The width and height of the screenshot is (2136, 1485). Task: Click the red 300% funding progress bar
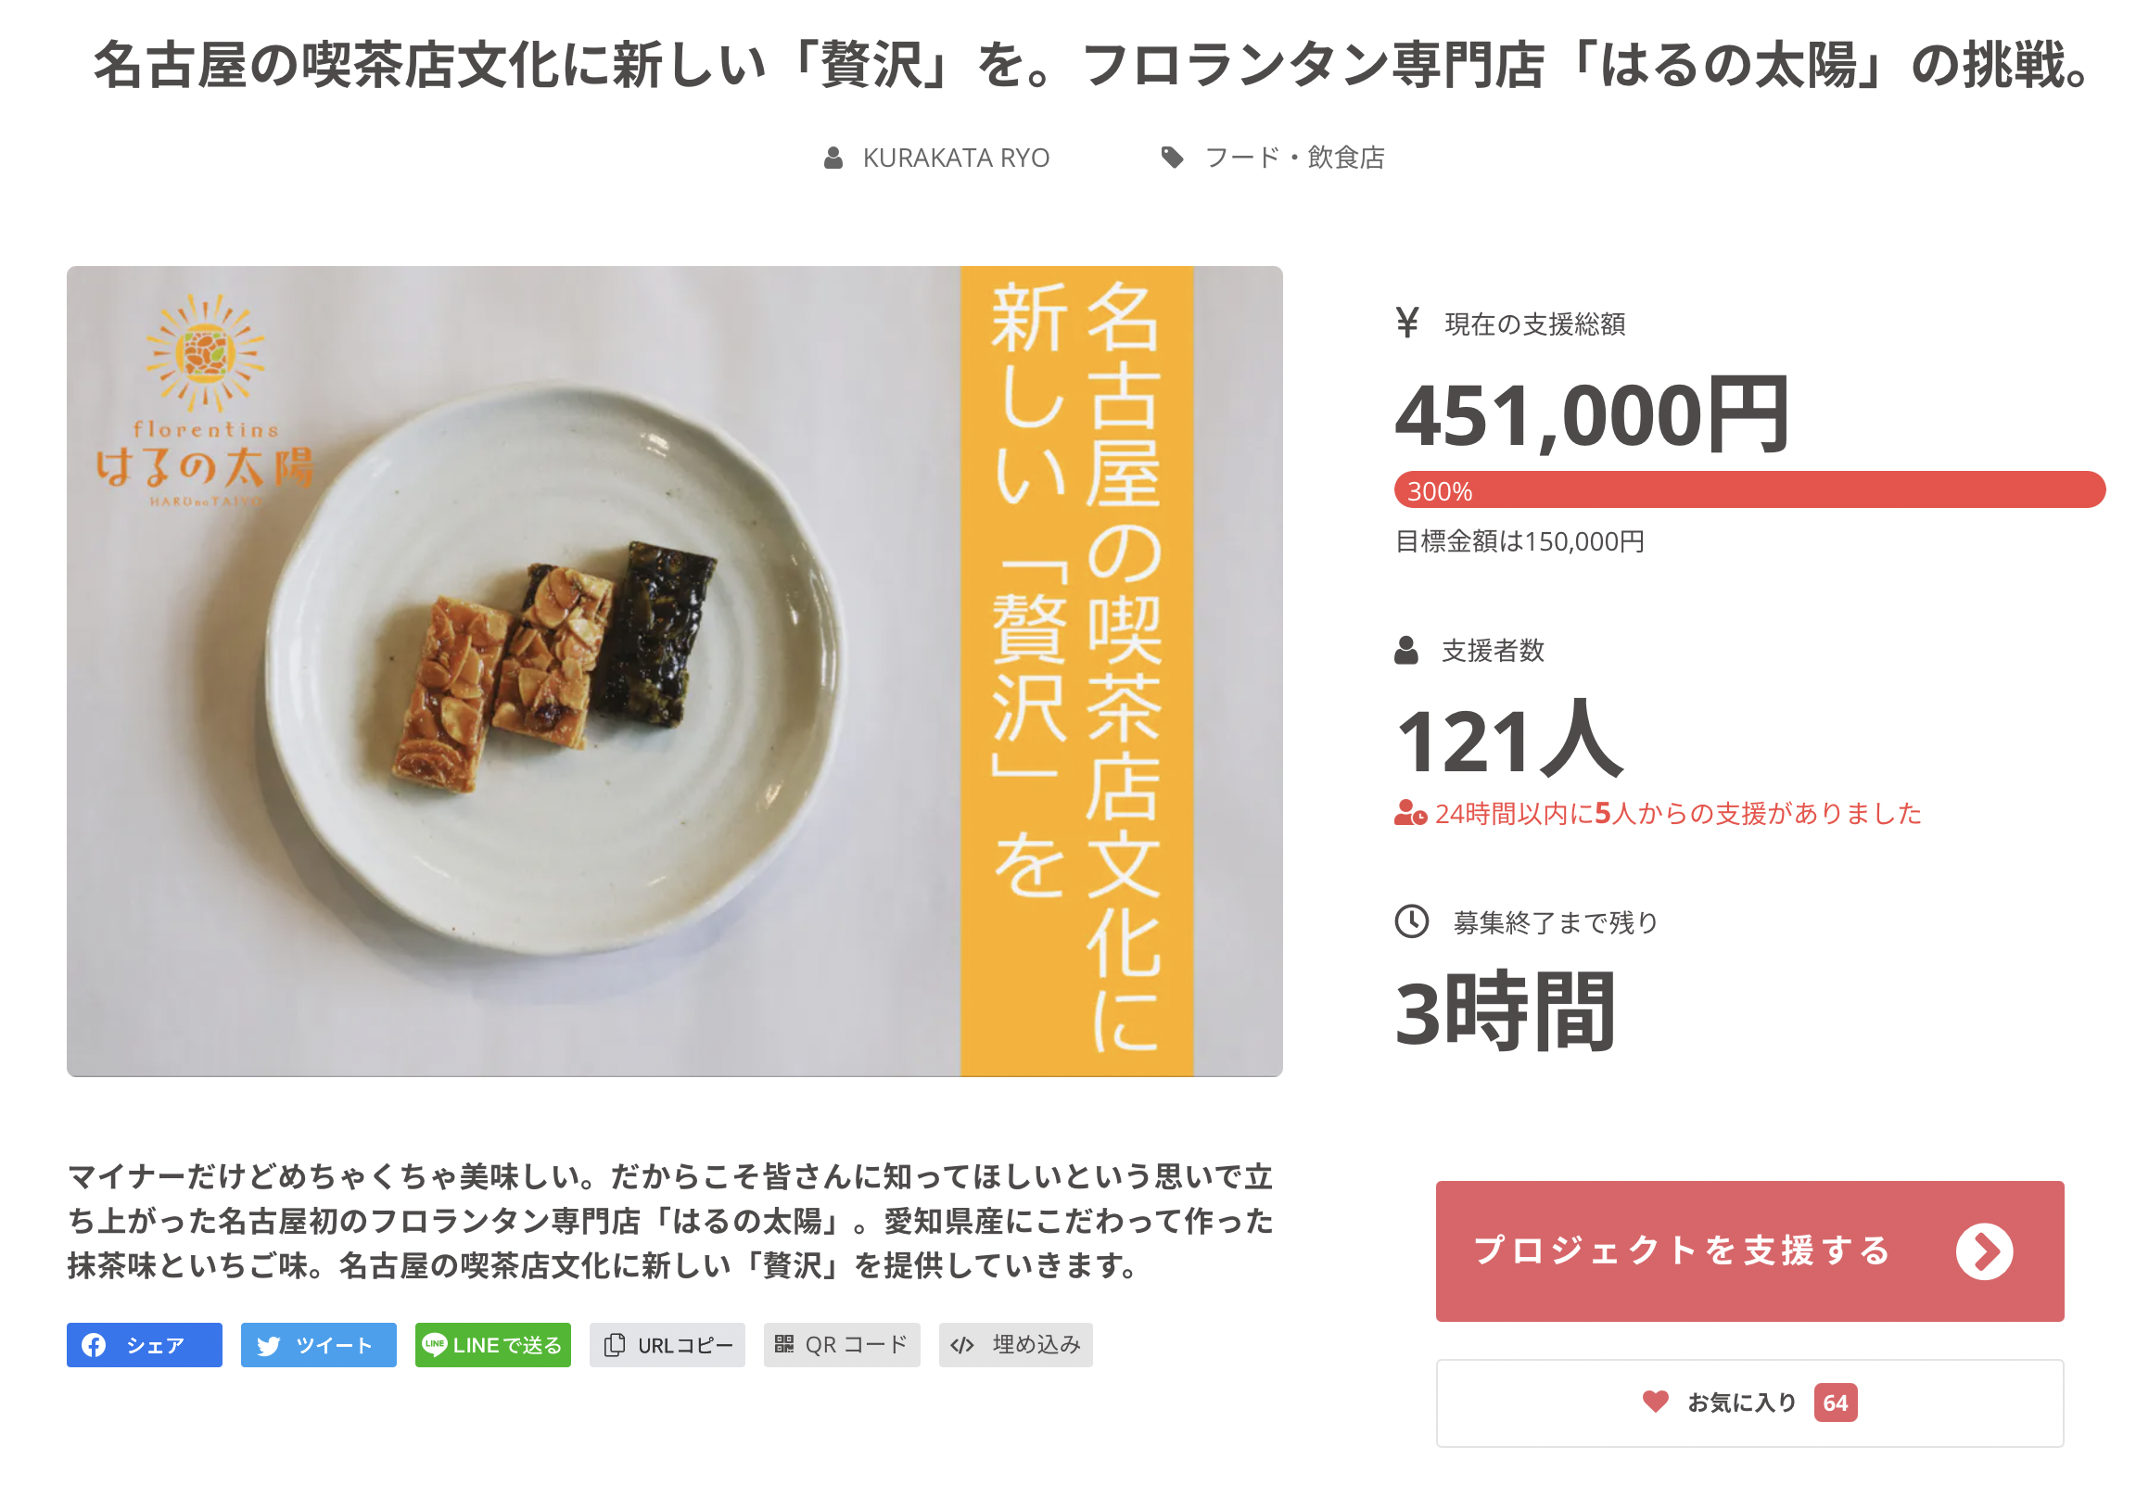coord(1748,490)
